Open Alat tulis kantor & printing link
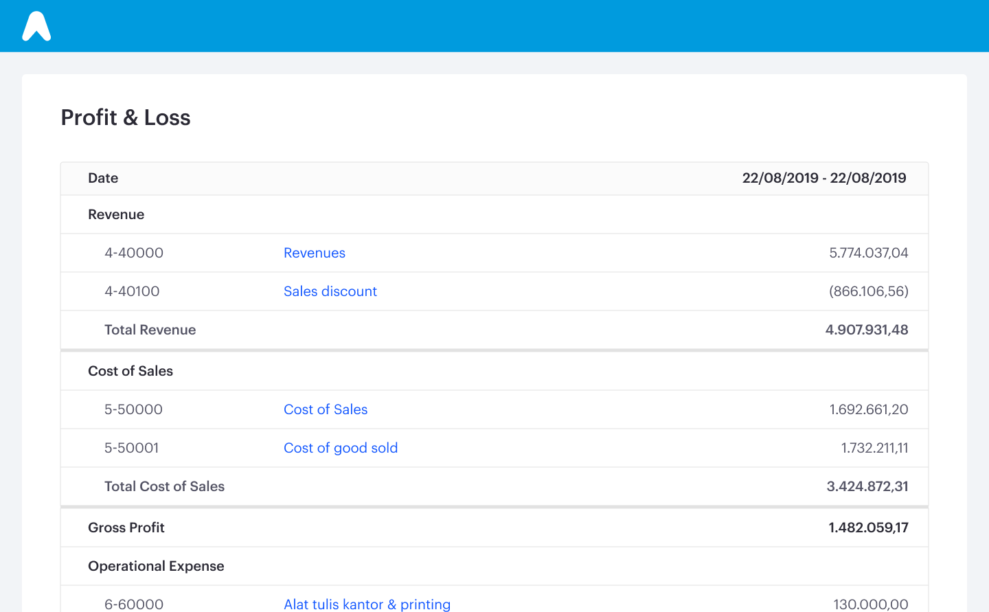The image size is (989, 612). [x=367, y=604]
